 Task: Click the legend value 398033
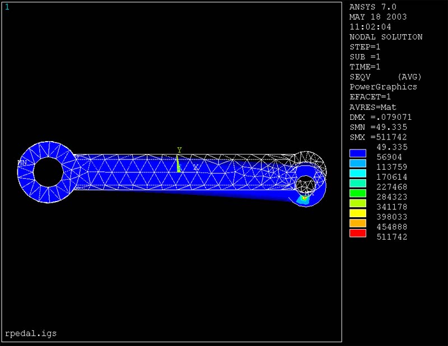(391, 217)
